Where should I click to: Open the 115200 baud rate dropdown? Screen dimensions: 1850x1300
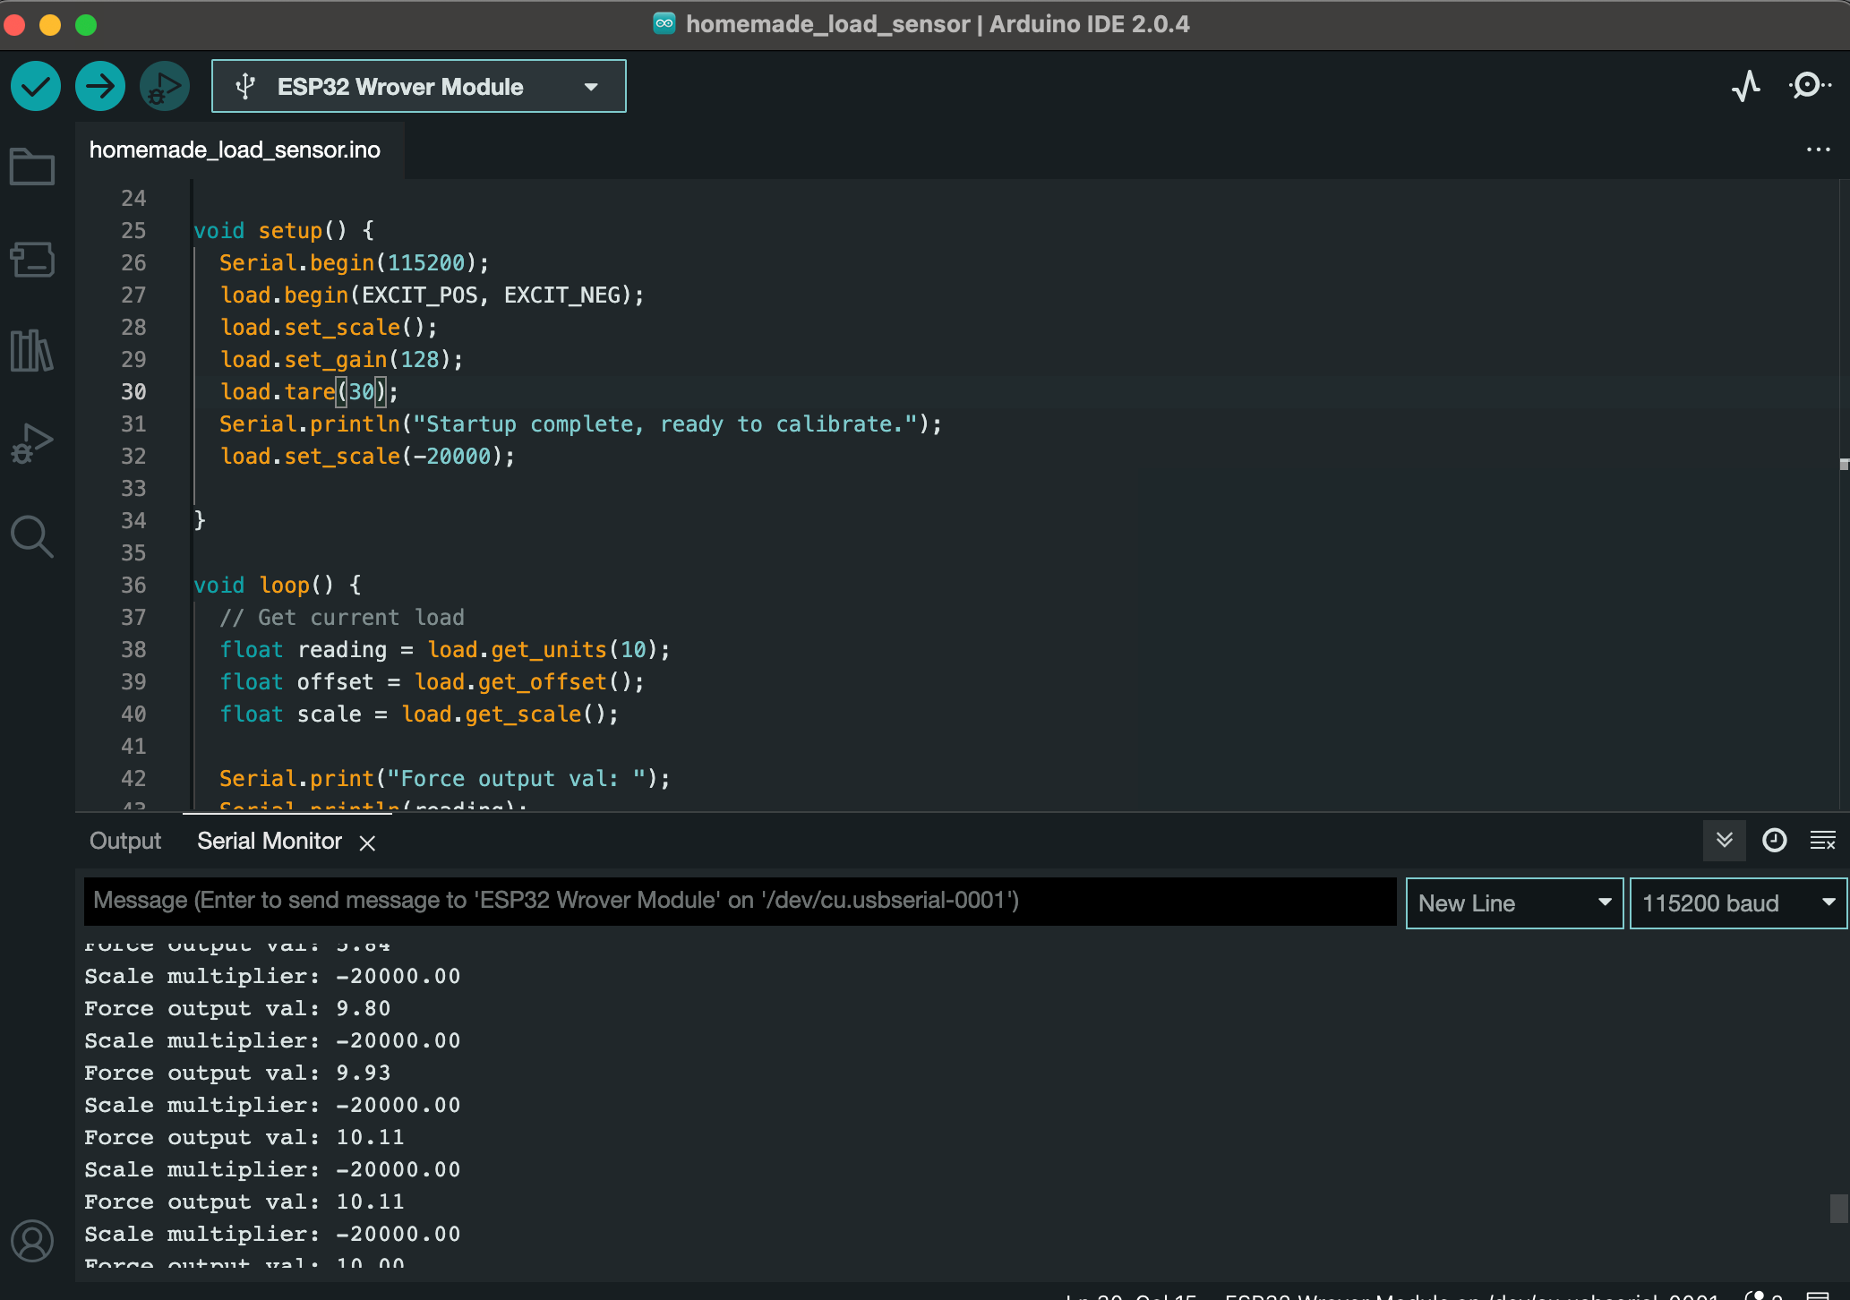tap(1737, 903)
